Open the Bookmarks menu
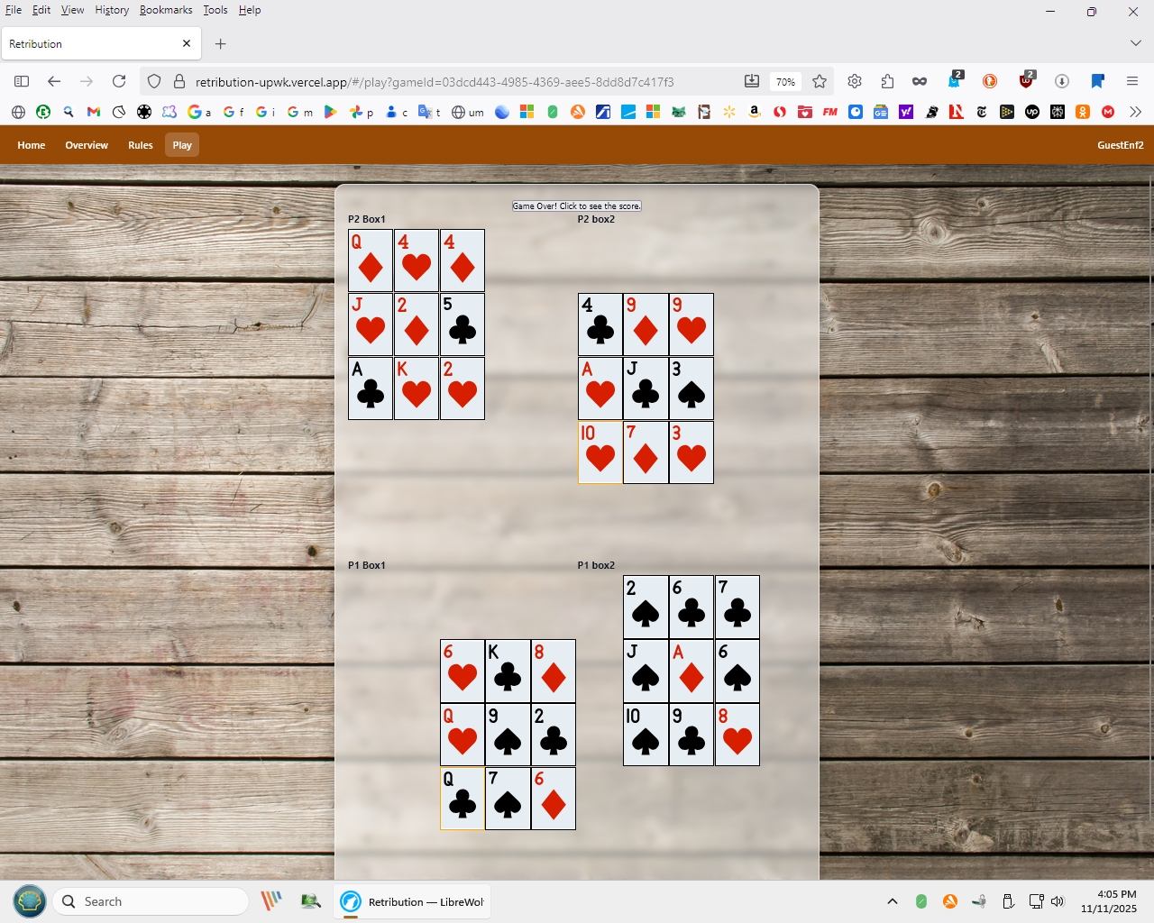This screenshot has height=923, width=1154. click(x=166, y=10)
